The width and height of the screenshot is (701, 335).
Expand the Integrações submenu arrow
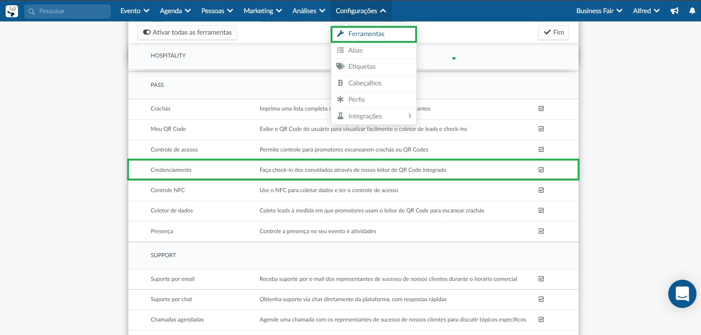(x=410, y=116)
